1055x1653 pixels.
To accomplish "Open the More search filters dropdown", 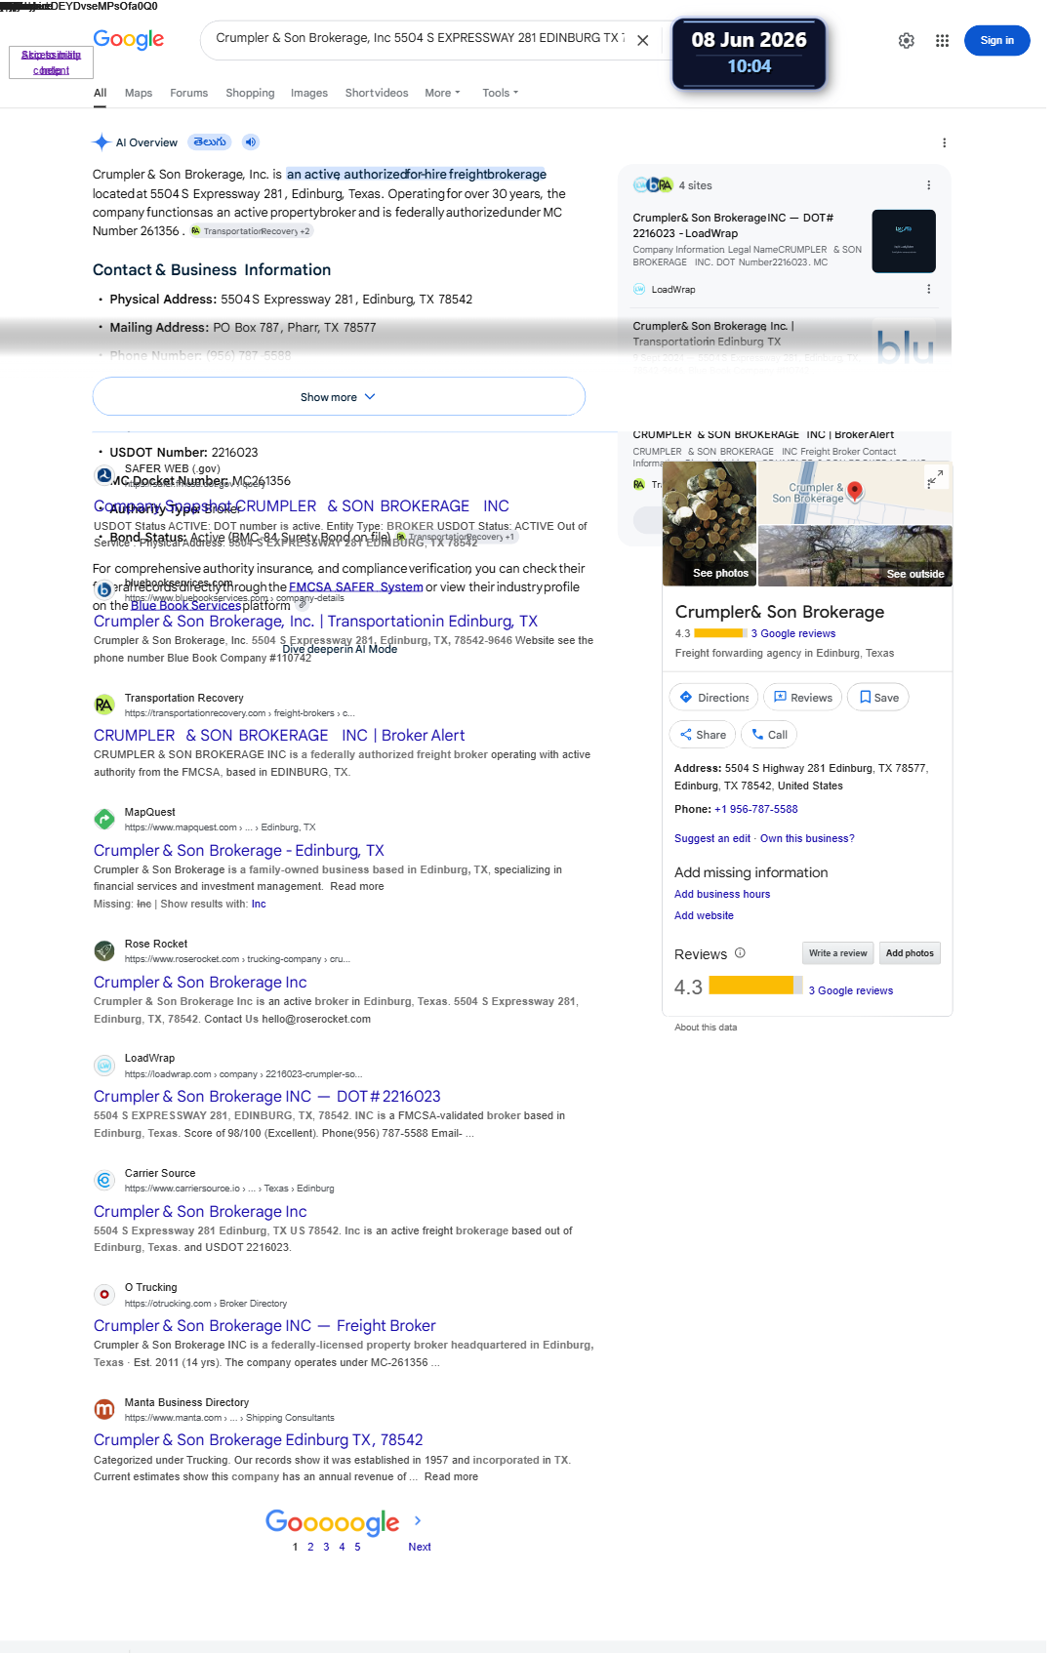I will (442, 94).
